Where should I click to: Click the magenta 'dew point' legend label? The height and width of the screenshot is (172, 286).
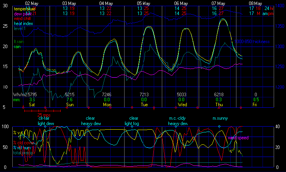[x=23, y=14]
